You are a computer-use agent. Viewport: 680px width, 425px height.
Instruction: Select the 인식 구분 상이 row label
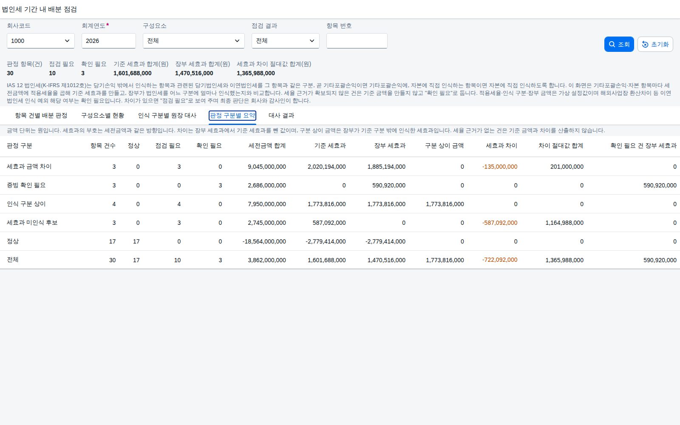point(26,204)
